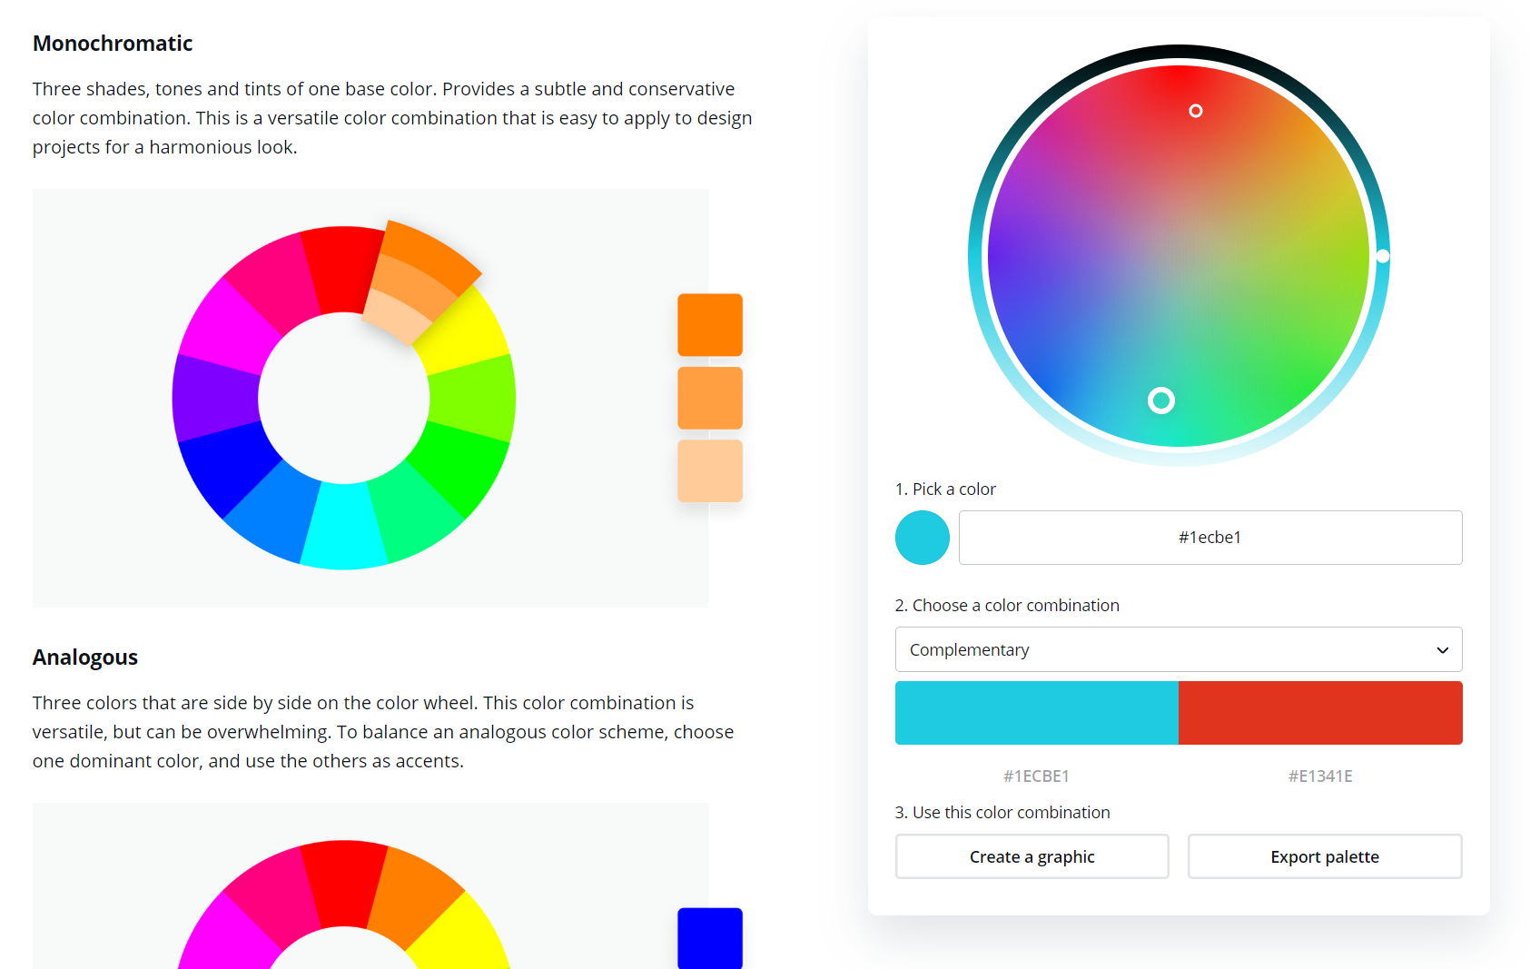Select the red #E1341E palette bar

1320,713
